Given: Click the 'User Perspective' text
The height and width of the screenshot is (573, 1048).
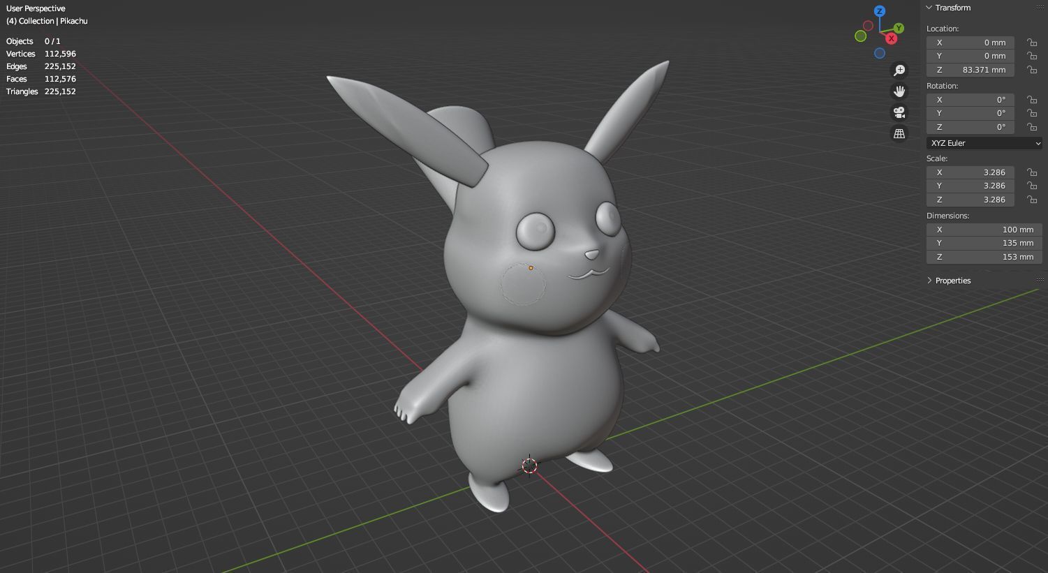Looking at the screenshot, I should click(36, 8).
